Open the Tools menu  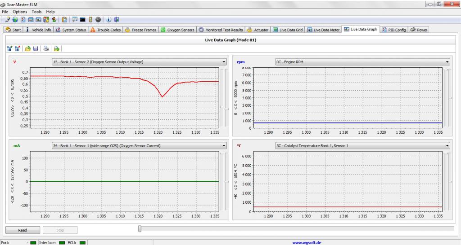click(x=36, y=12)
